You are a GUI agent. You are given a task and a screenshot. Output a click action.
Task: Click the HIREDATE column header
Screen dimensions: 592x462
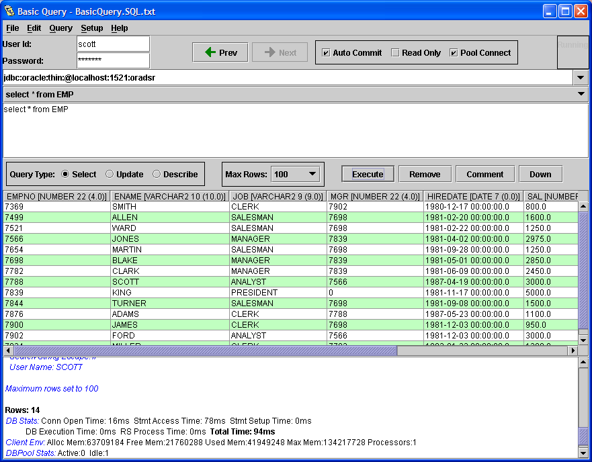point(474,196)
